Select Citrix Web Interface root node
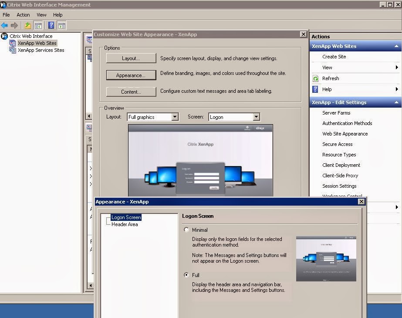 point(31,36)
